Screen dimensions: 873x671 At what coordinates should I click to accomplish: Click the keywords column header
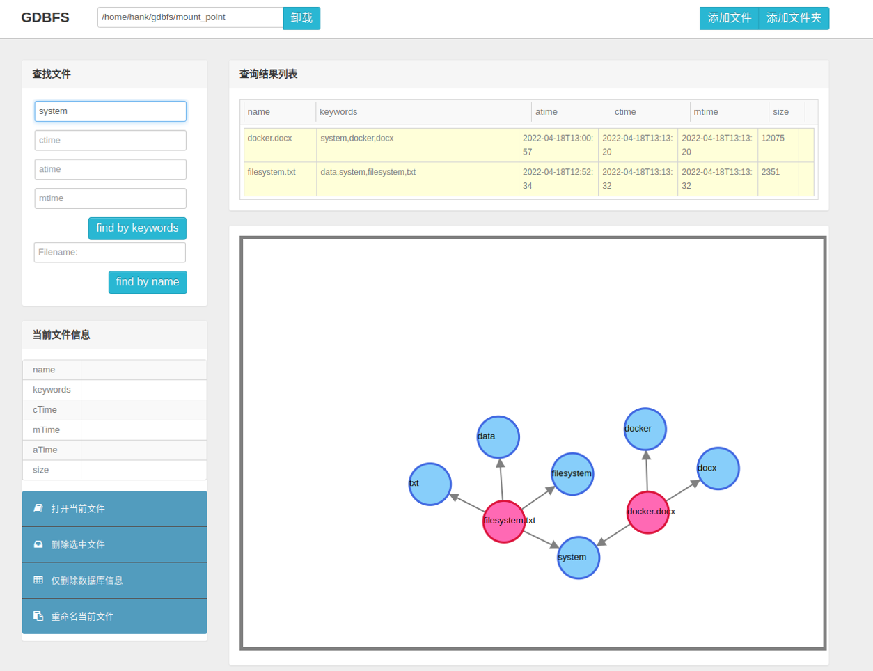(x=338, y=112)
